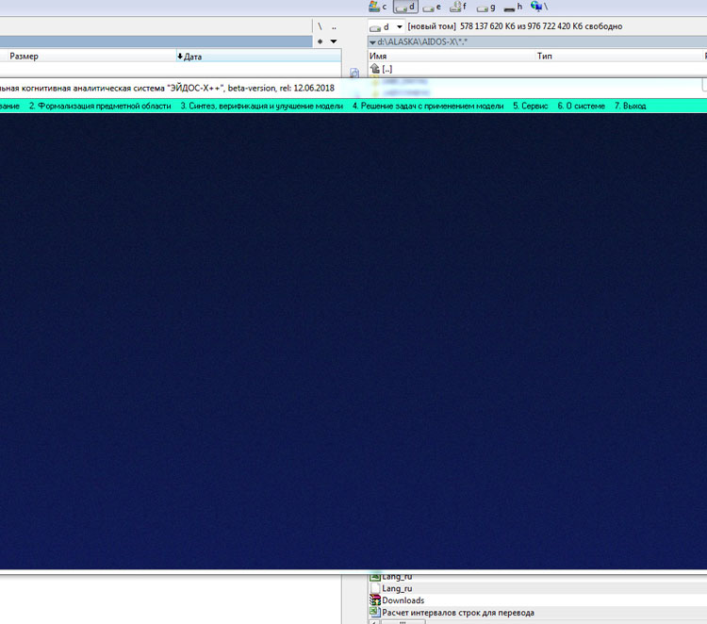Image resolution: width=707 pixels, height=624 pixels.
Task: Sort files by Дата column header
Action: [192, 57]
